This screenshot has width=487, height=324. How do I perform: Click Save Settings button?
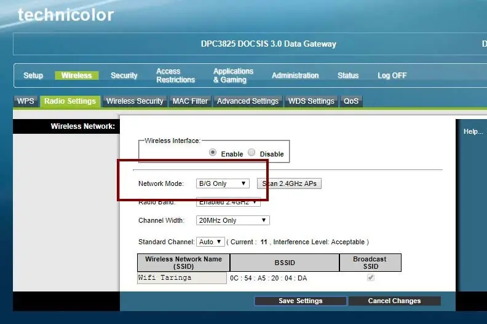coord(300,301)
